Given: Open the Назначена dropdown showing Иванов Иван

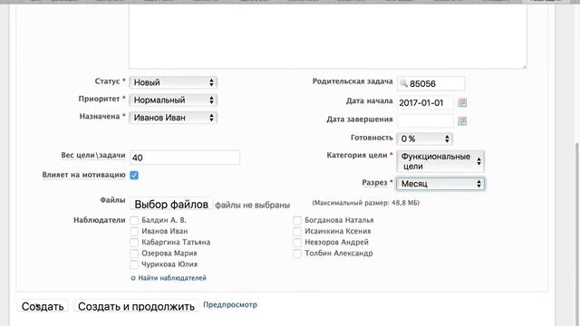Looking at the screenshot, I should [173, 118].
